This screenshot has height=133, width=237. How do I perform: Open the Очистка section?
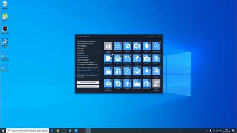81,53
